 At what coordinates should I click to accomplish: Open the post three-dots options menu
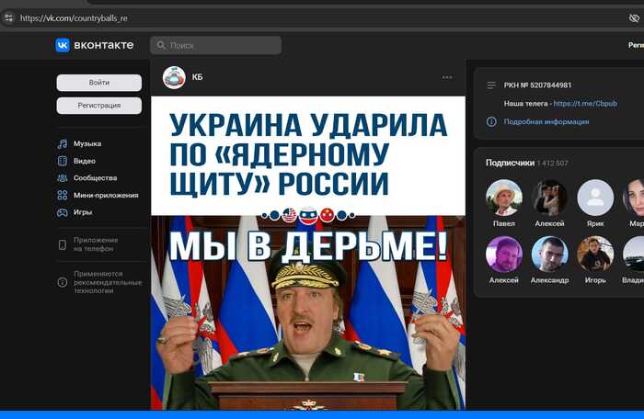click(x=447, y=77)
